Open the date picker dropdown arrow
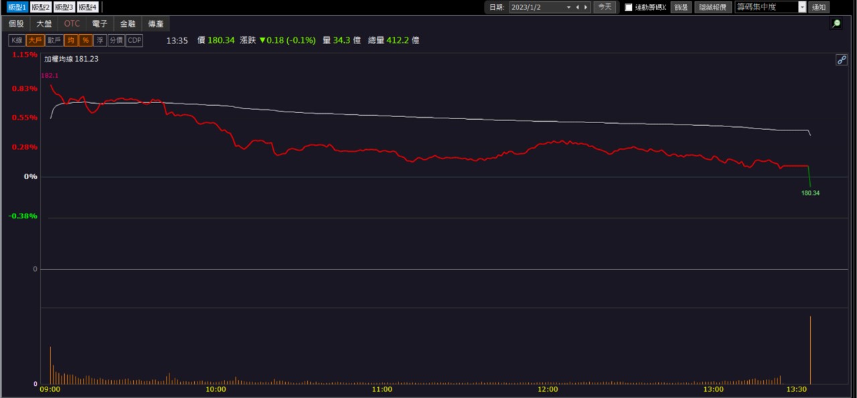The width and height of the screenshot is (857, 398). (x=568, y=7)
